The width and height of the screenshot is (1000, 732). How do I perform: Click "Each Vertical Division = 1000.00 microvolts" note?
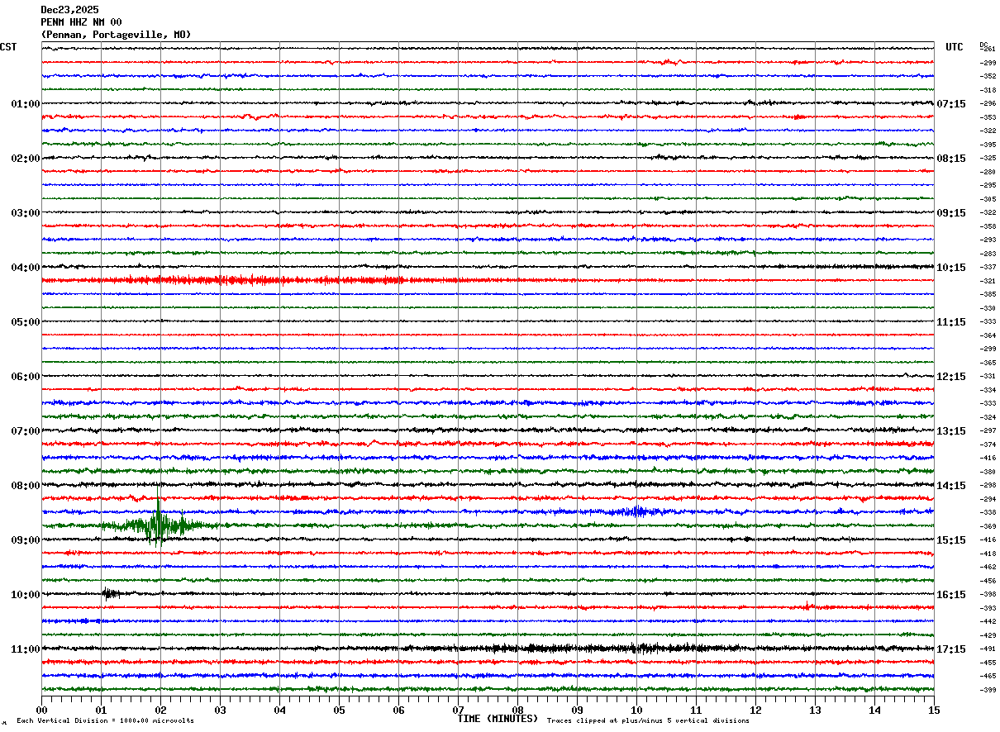click(105, 721)
